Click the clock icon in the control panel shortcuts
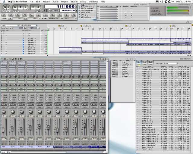 [74, 15]
